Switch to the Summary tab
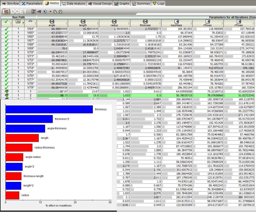This screenshot has width=256, height=212. 141,3
